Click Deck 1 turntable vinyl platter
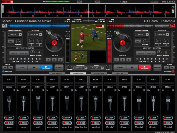177x133 pixels. (54, 43)
